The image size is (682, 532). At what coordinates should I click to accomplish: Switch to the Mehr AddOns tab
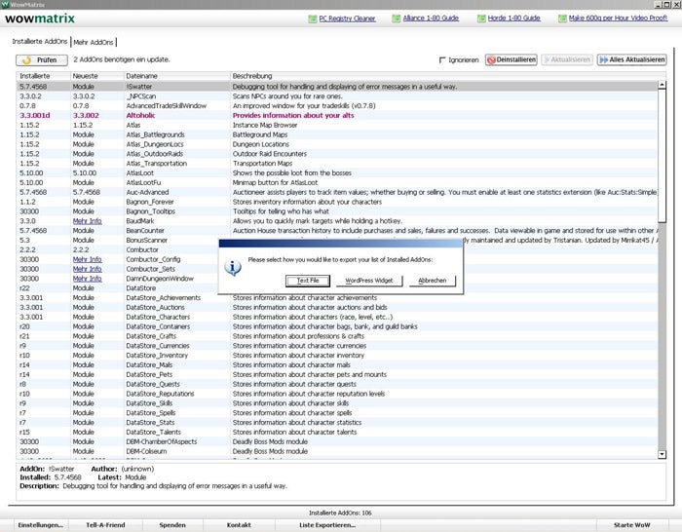pyautogui.click(x=95, y=42)
